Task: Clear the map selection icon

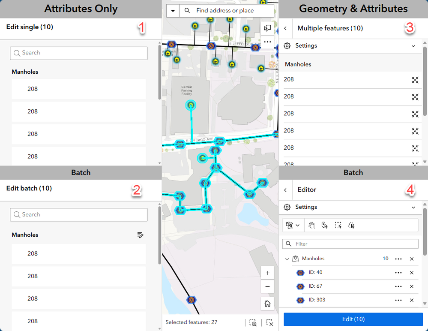Action: click(x=269, y=323)
